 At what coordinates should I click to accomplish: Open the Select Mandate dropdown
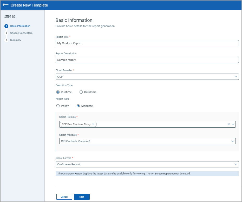coord(147,141)
